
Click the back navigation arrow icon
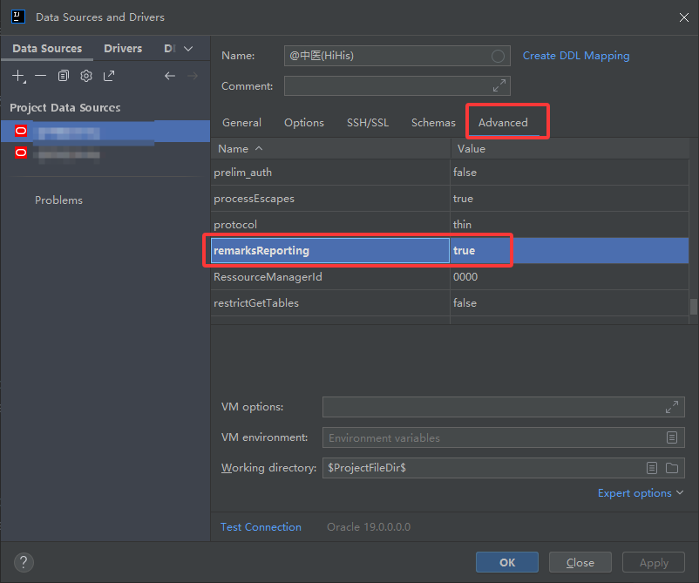[x=169, y=76]
